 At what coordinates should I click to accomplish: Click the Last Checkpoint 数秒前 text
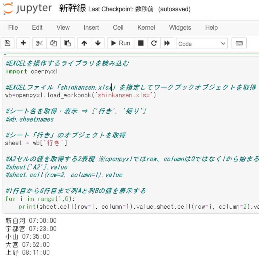121,9
